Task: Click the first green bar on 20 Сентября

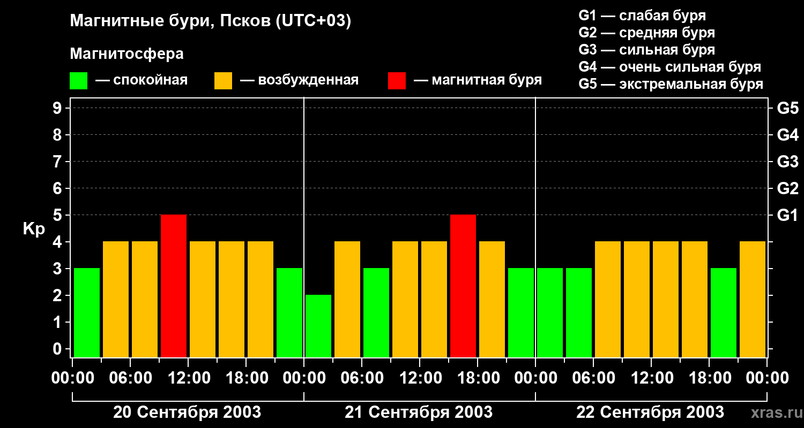Action: [87, 312]
